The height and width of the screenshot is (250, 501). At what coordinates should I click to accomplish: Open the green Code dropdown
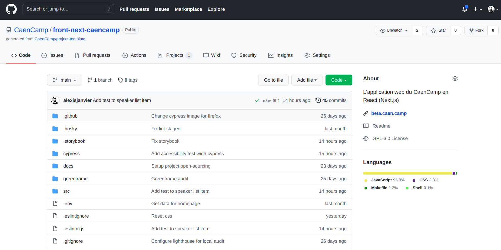[x=339, y=80]
